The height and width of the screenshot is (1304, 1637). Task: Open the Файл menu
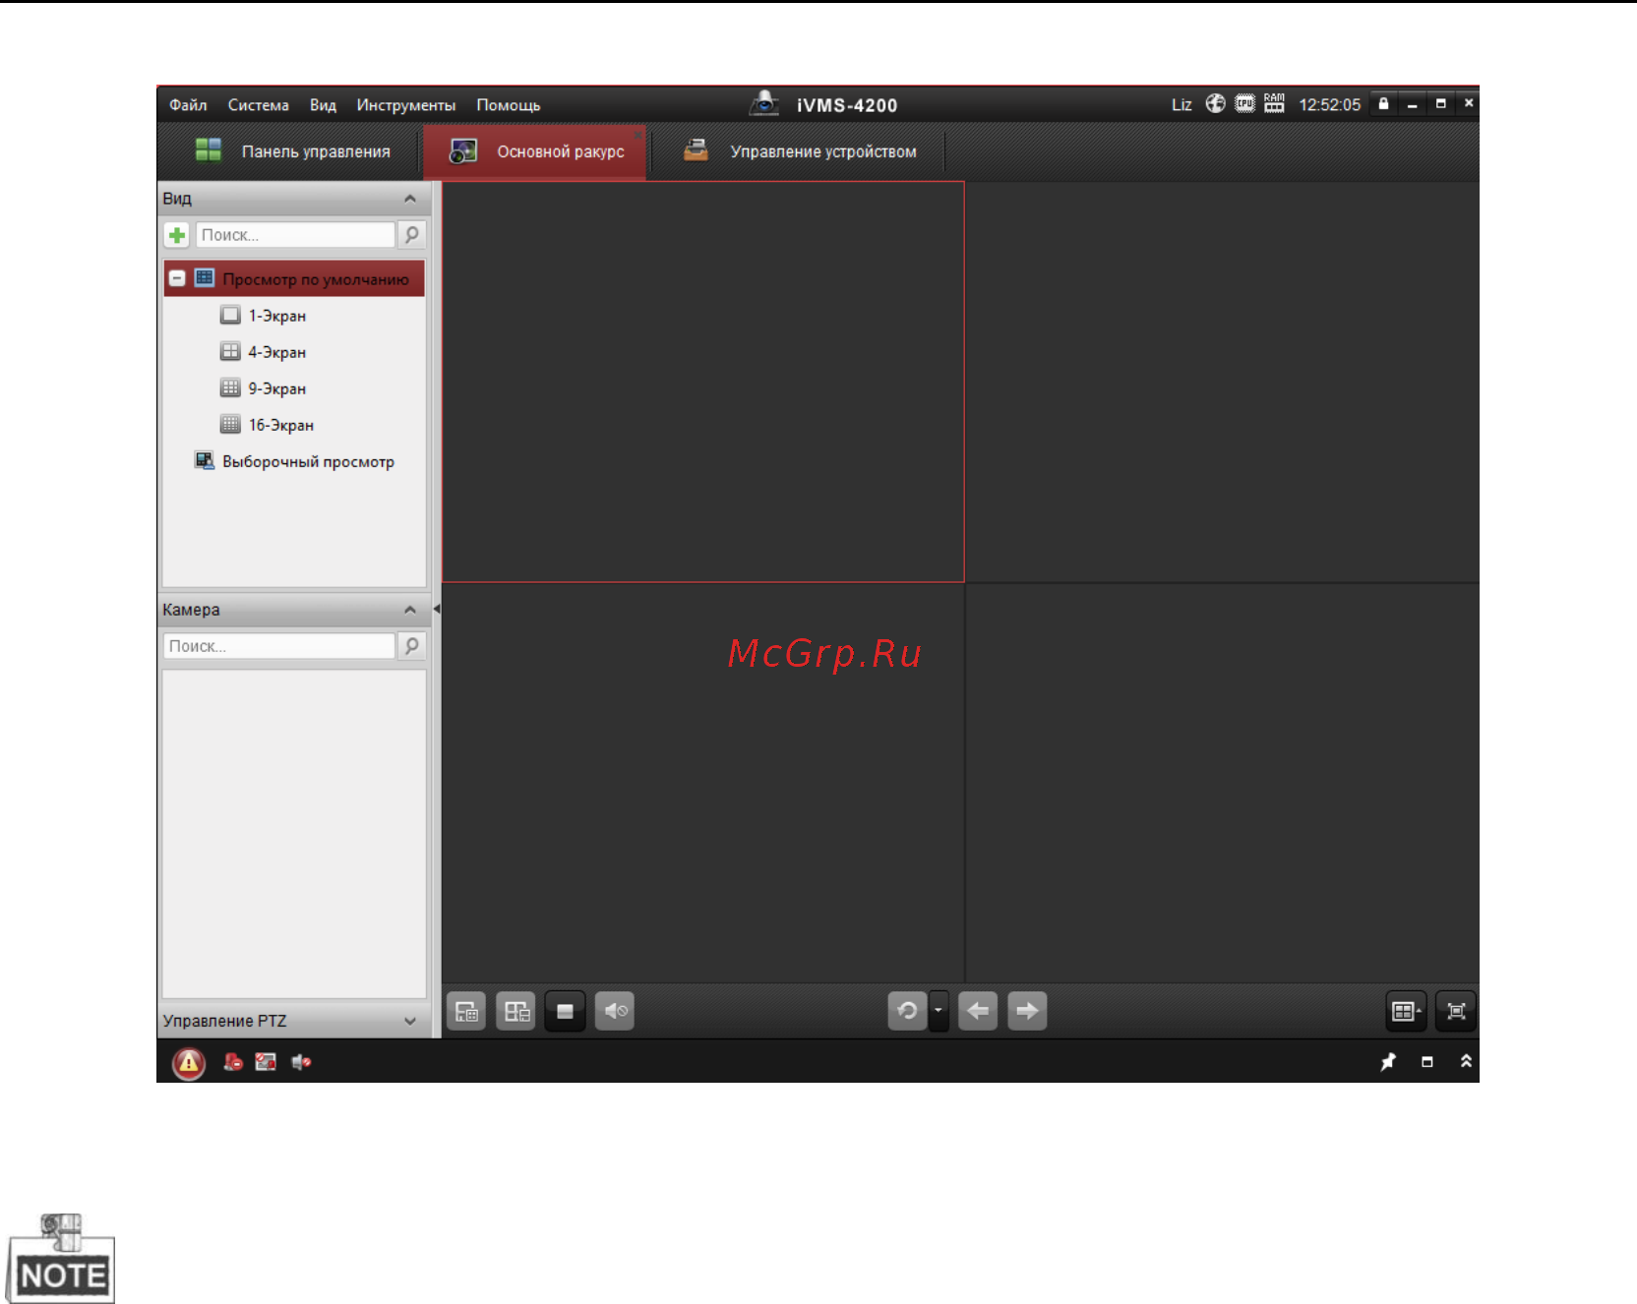(188, 105)
